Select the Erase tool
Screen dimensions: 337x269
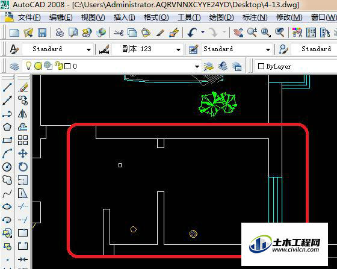pyautogui.click(x=23, y=87)
